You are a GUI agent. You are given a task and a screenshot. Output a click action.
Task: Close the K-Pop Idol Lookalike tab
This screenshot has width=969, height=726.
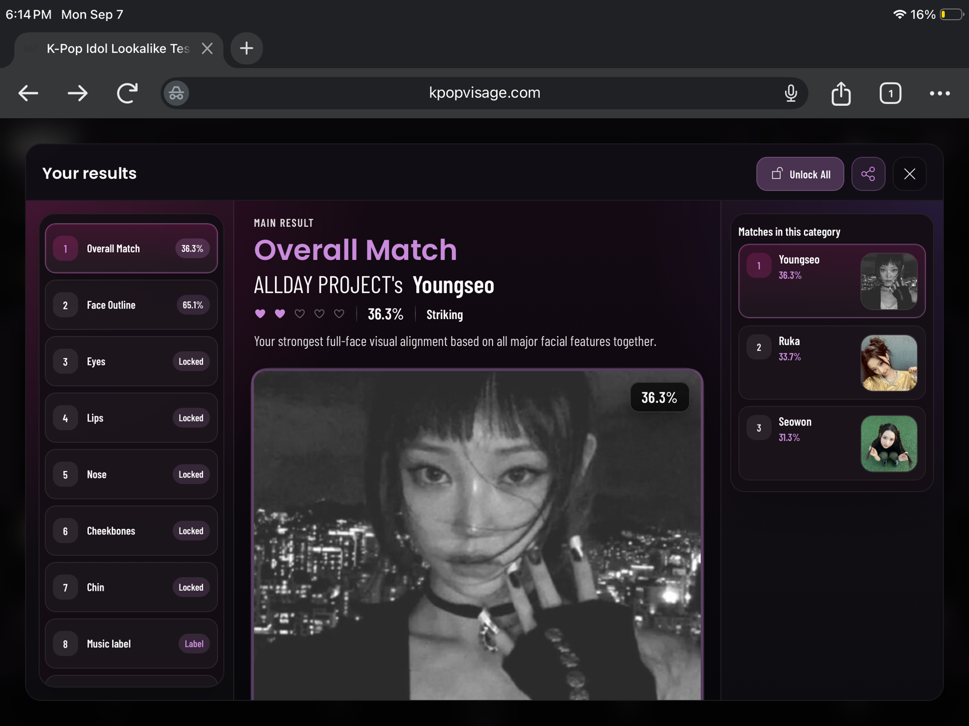coord(207,48)
